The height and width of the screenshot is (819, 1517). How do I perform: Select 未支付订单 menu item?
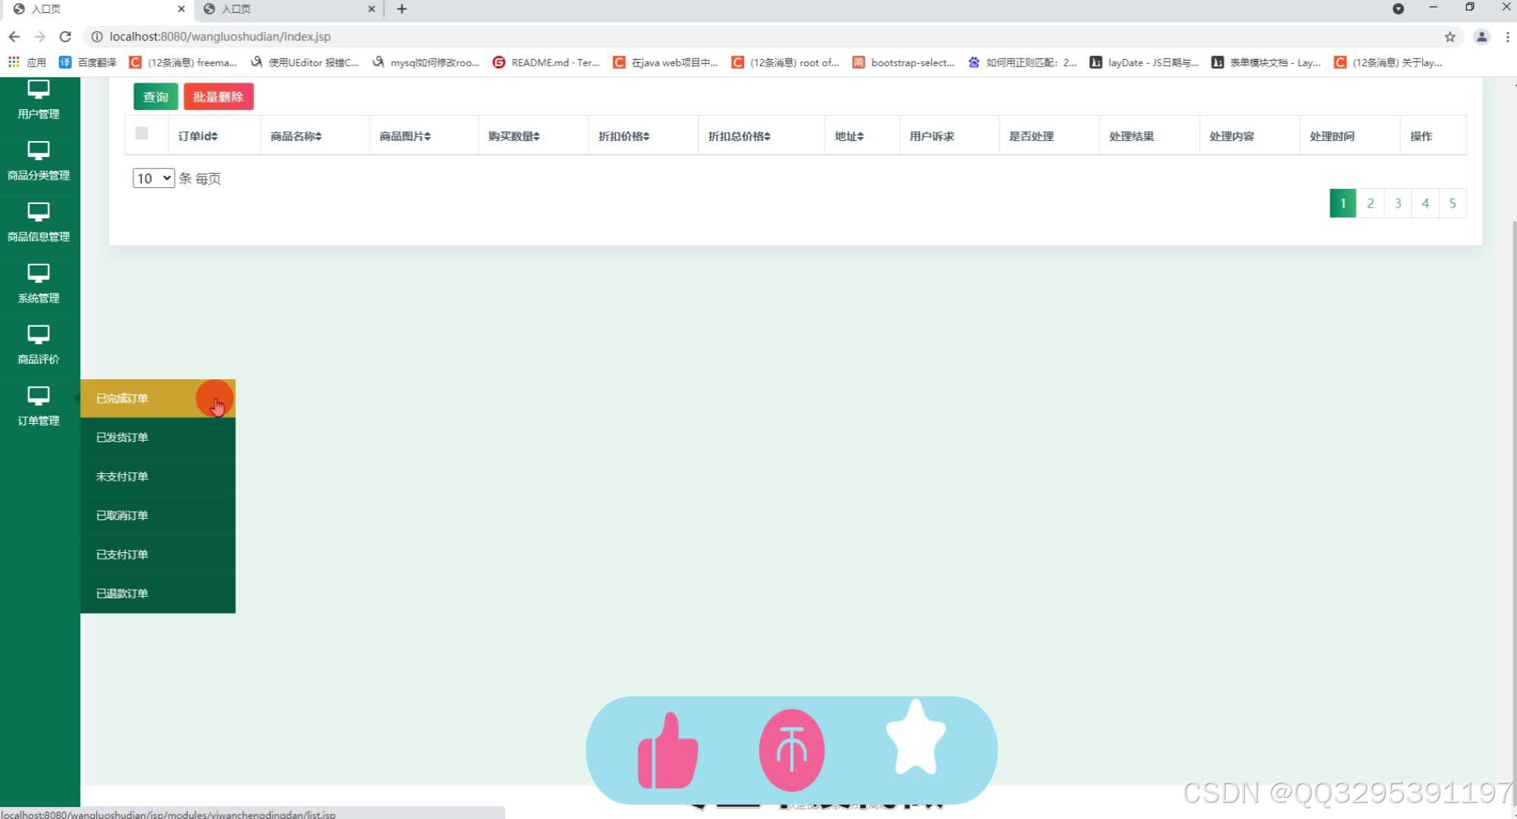(158, 476)
